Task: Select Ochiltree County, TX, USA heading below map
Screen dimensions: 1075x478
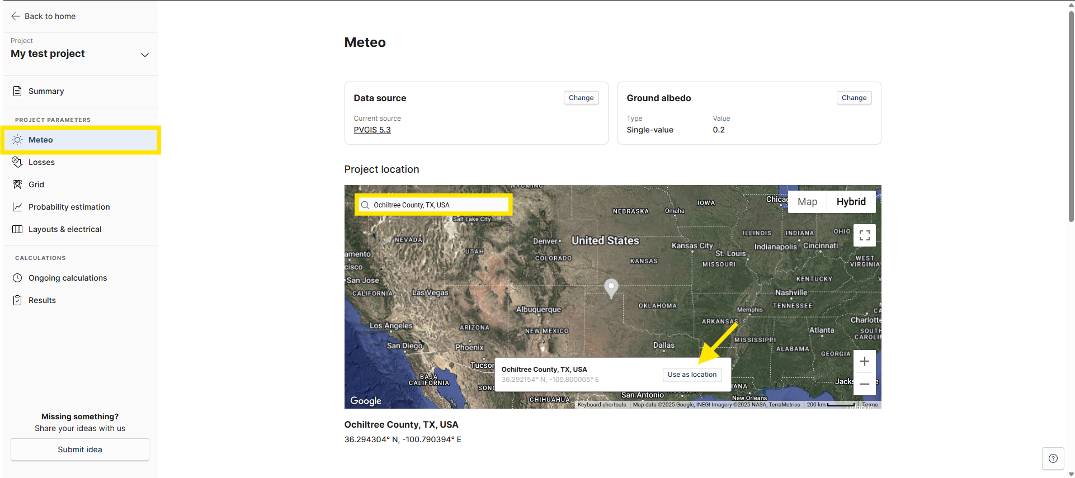Action: 401,425
